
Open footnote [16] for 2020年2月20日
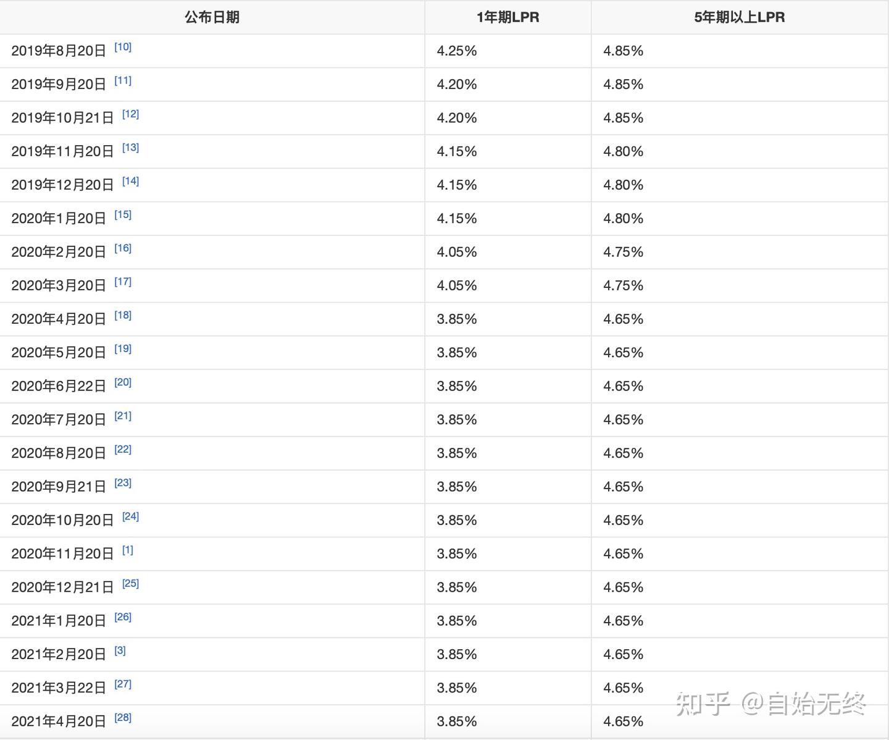(x=123, y=248)
